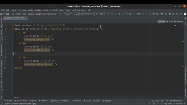Open the Layout Inspector

pos(174,101)
